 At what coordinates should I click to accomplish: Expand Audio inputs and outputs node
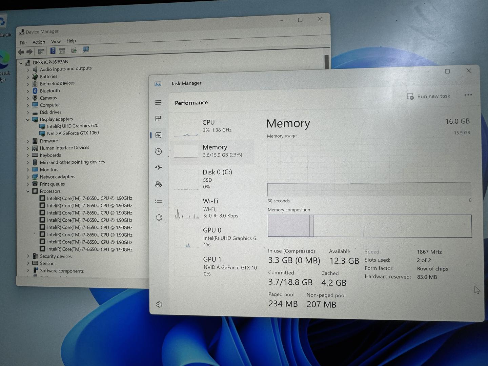pyautogui.click(x=28, y=70)
